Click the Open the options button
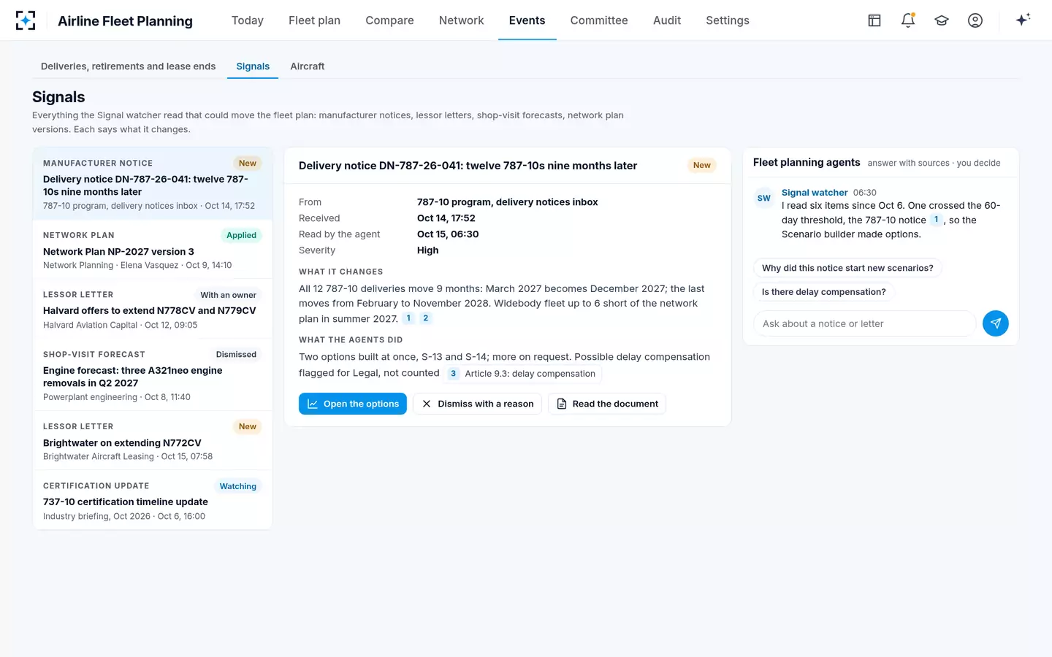The height and width of the screenshot is (657, 1052). [353, 404]
